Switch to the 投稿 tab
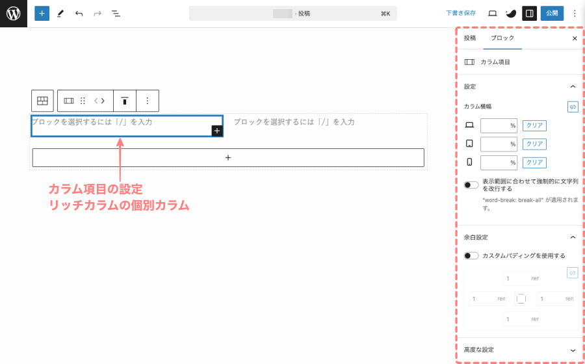The height and width of the screenshot is (364, 585). [x=470, y=38]
